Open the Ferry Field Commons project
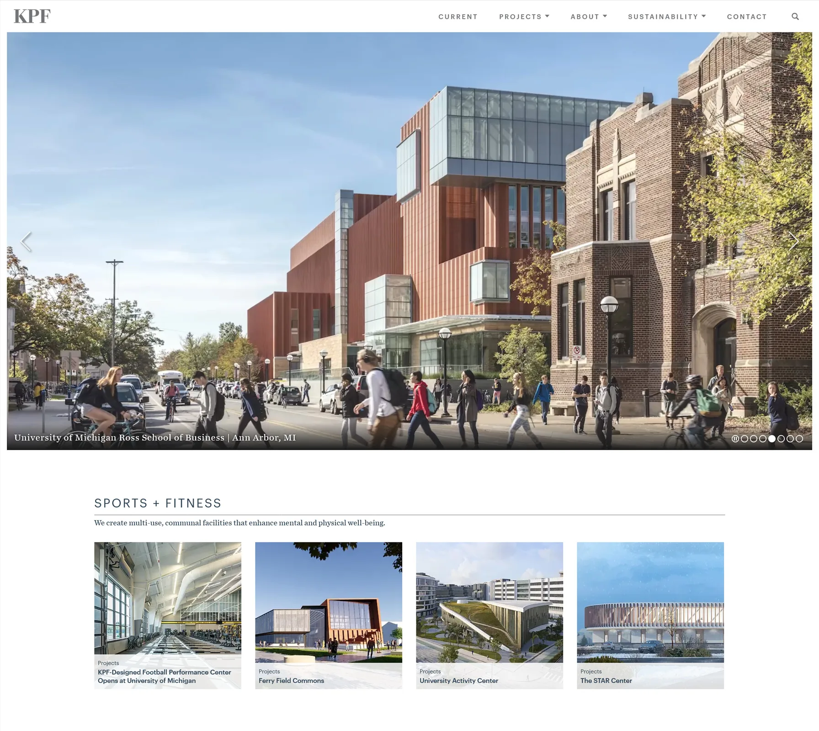 pyautogui.click(x=329, y=615)
